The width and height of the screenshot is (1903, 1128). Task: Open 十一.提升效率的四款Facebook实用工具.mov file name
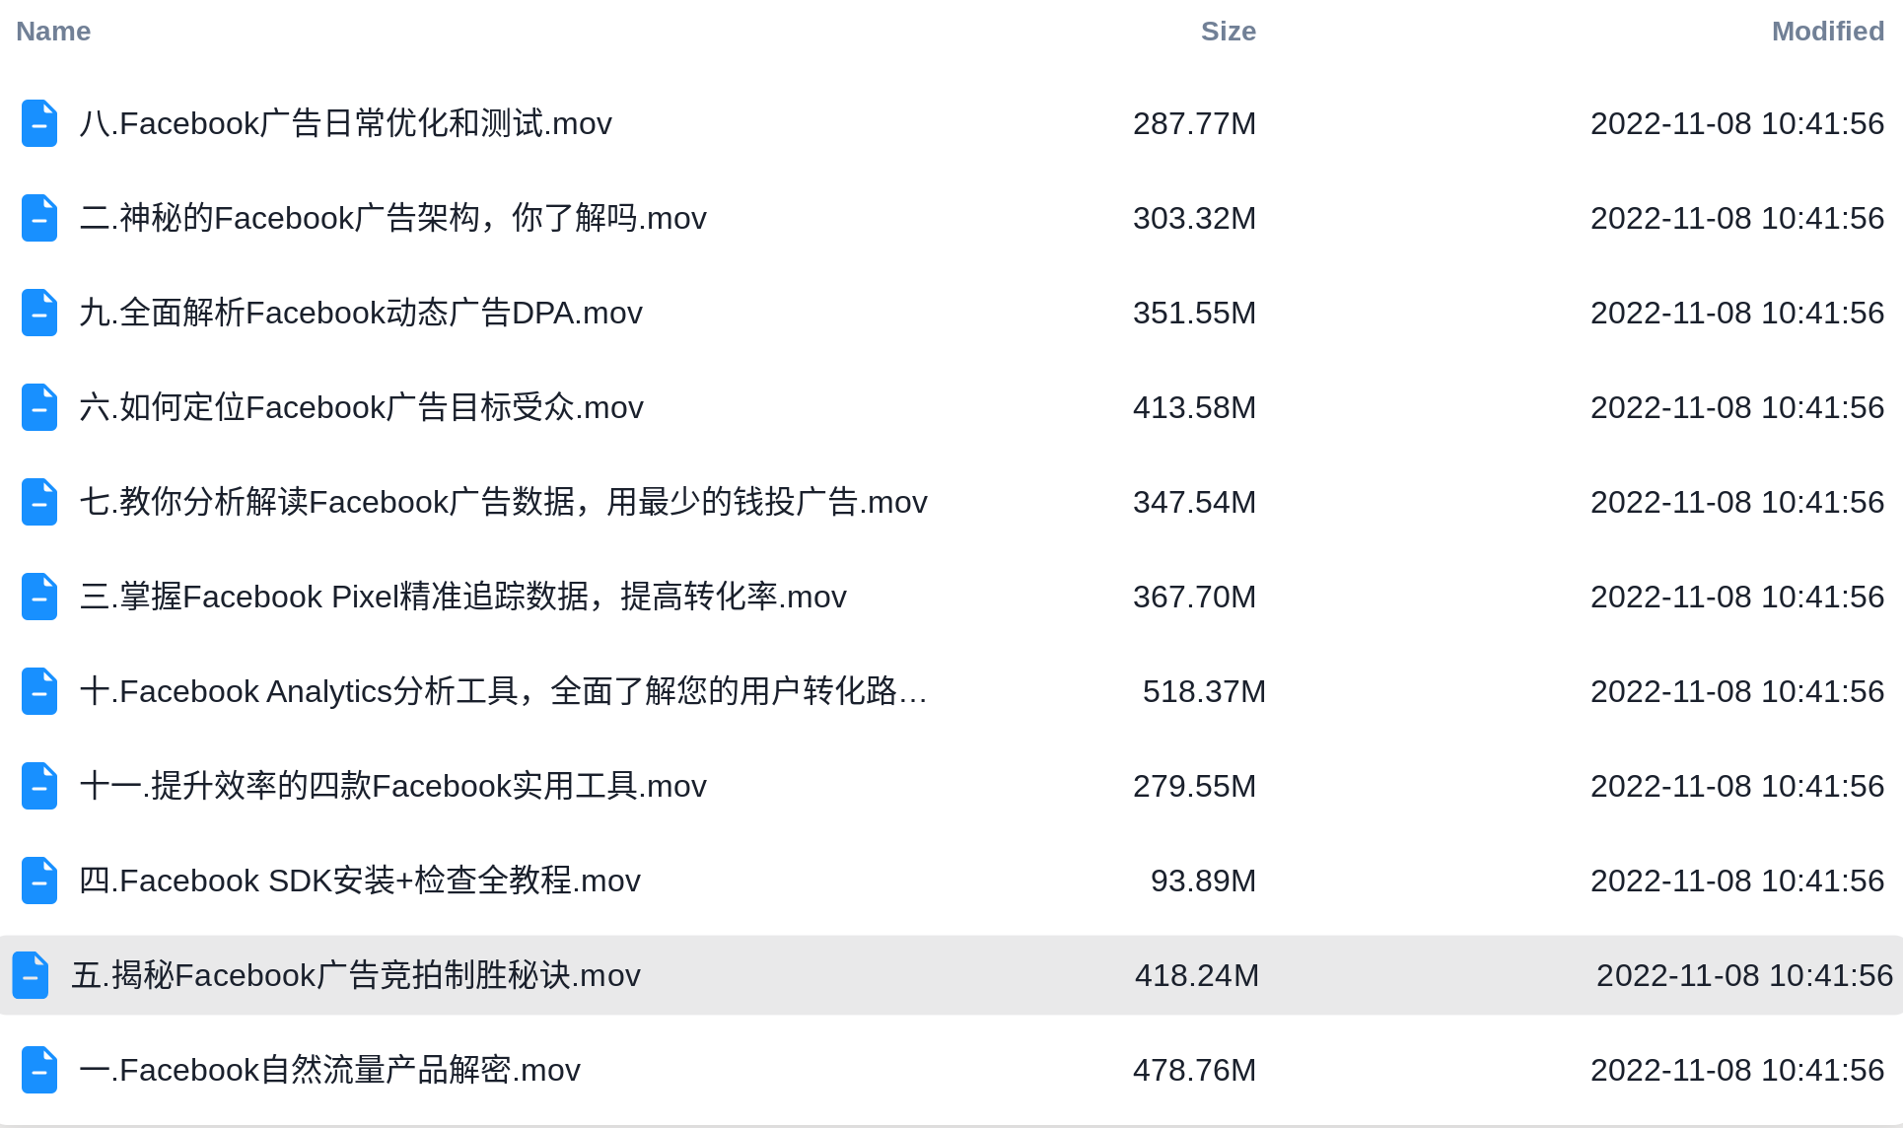(392, 786)
